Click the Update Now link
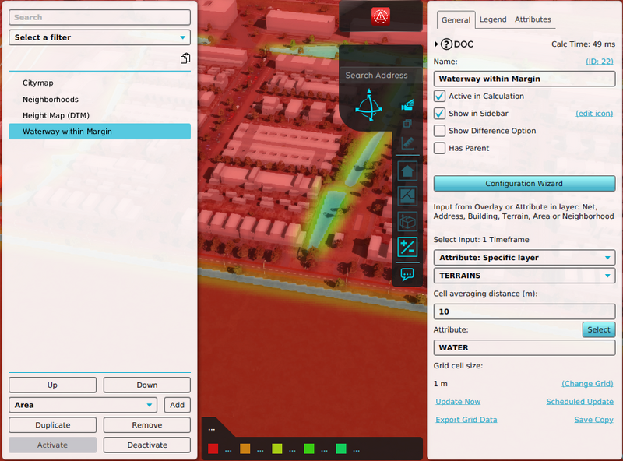 tap(458, 401)
